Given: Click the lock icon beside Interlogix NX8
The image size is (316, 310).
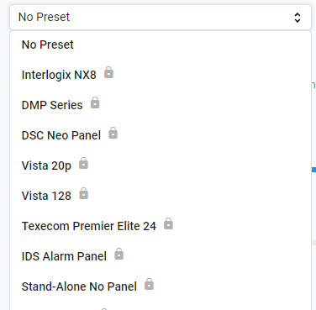Looking at the screenshot, I should pos(108,72).
